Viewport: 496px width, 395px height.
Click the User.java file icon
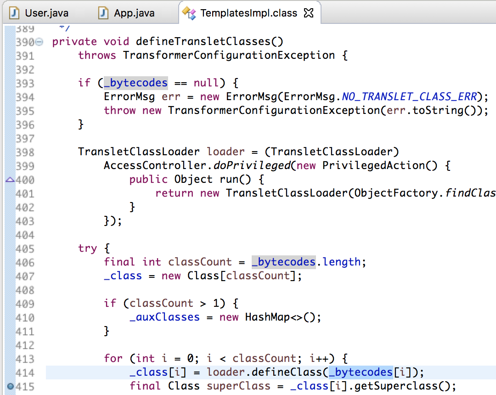click(14, 13)
